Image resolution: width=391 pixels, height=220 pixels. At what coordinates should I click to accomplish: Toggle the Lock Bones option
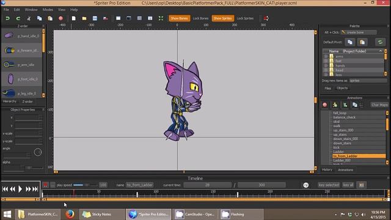coord(200,18)
